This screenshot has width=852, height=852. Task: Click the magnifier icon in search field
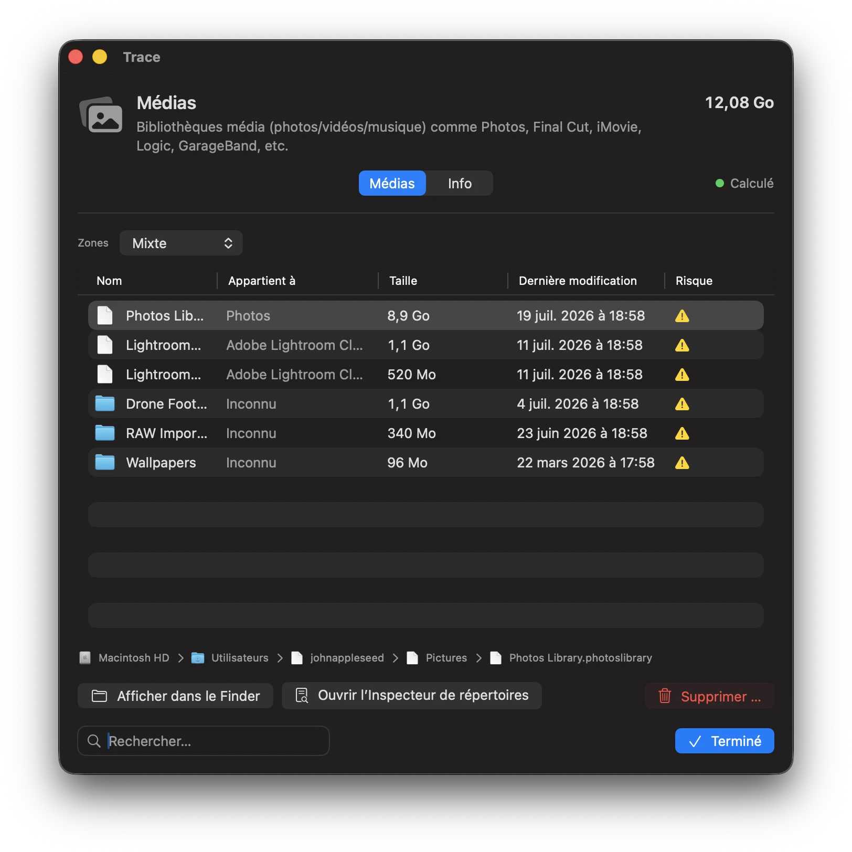pyautogui.click(x=94, y=741)
